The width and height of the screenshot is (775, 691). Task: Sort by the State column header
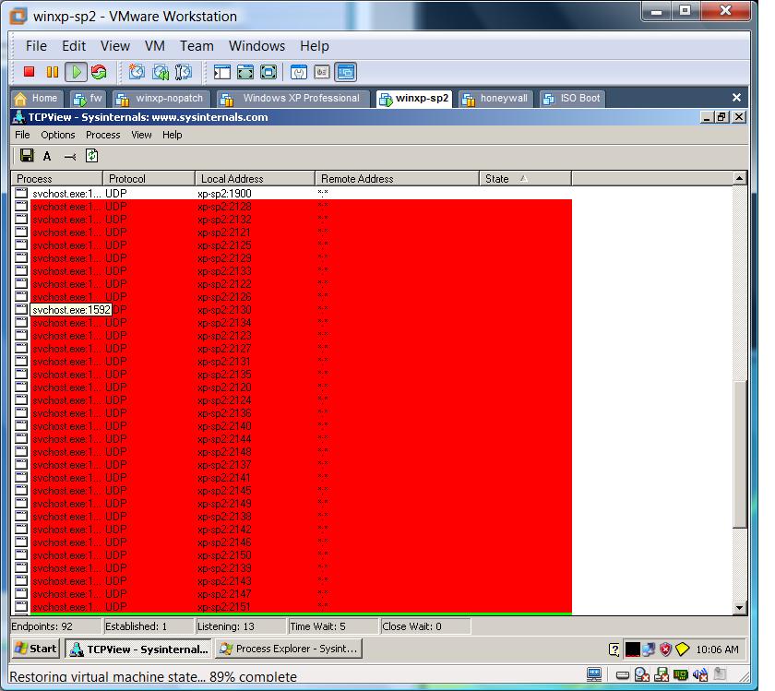(525, 178)
